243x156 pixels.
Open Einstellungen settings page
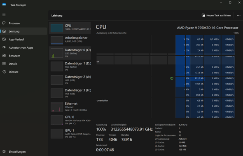tap(23, 151)
